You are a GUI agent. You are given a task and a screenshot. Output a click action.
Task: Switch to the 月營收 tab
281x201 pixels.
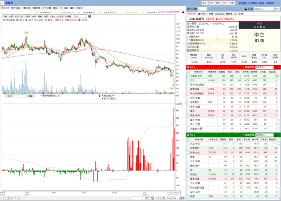[x=79, y=8]
